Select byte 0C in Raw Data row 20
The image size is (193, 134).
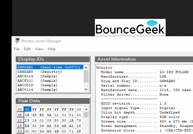click(x=28, y=131)
